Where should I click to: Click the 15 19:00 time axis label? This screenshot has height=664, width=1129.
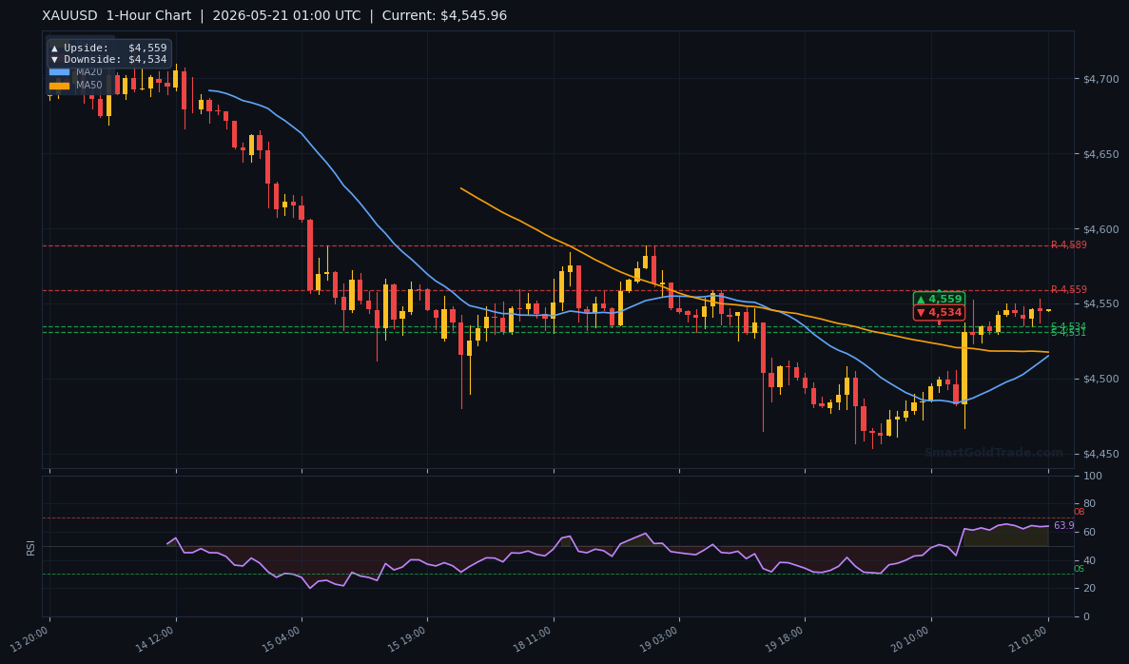pyautogui.click(x=407, y=638)
